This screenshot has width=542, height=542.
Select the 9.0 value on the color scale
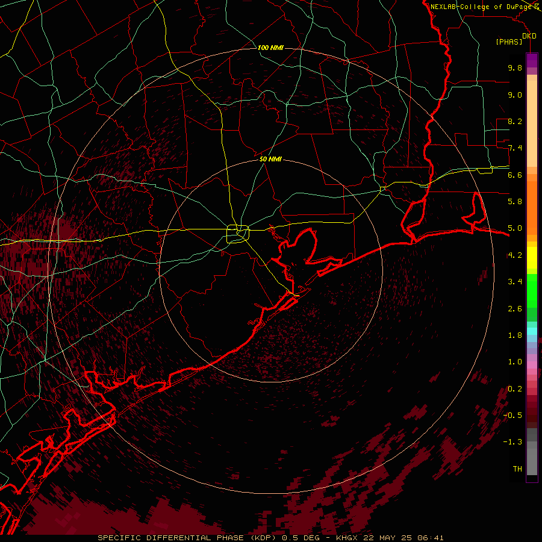pyautogui.click(x=515, y=95)
